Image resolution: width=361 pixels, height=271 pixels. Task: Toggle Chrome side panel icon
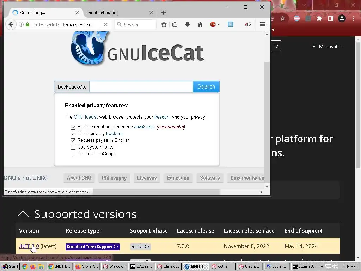(331, 18)
